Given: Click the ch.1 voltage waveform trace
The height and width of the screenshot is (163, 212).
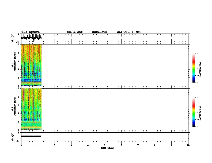Looking at the screenshot, I should tap(31, 38).
